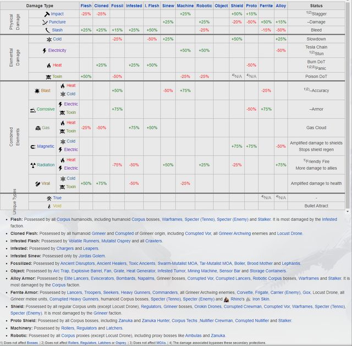Follow the Magnetic damage link

coord(46,146)
